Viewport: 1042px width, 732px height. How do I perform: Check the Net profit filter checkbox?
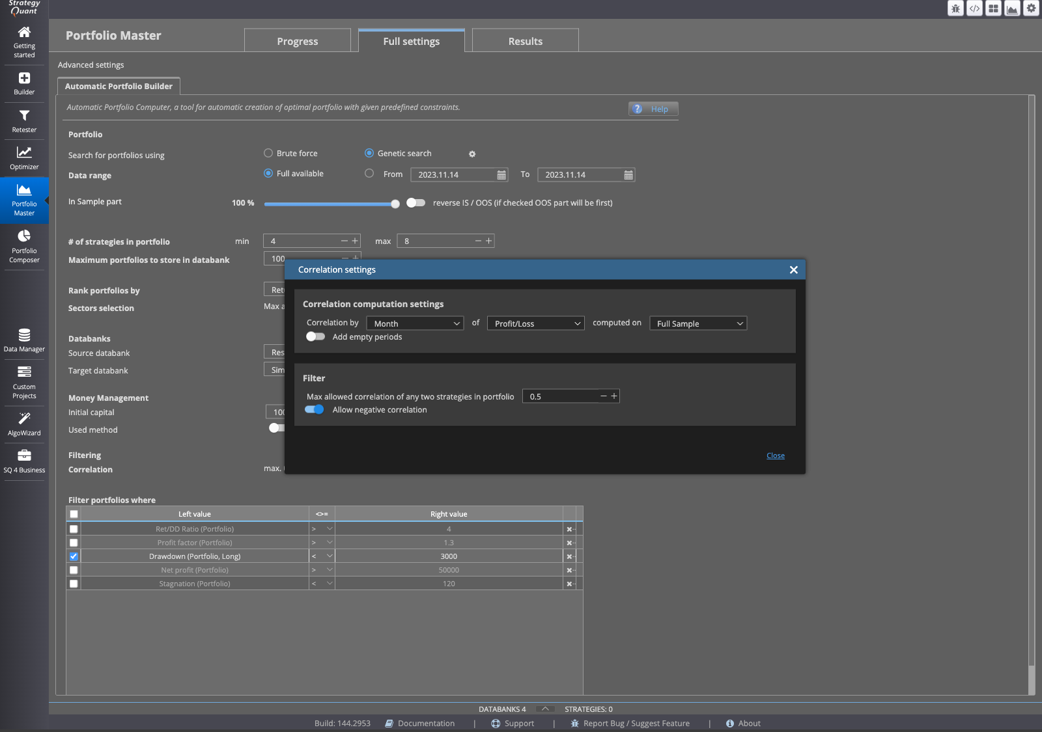74,570
